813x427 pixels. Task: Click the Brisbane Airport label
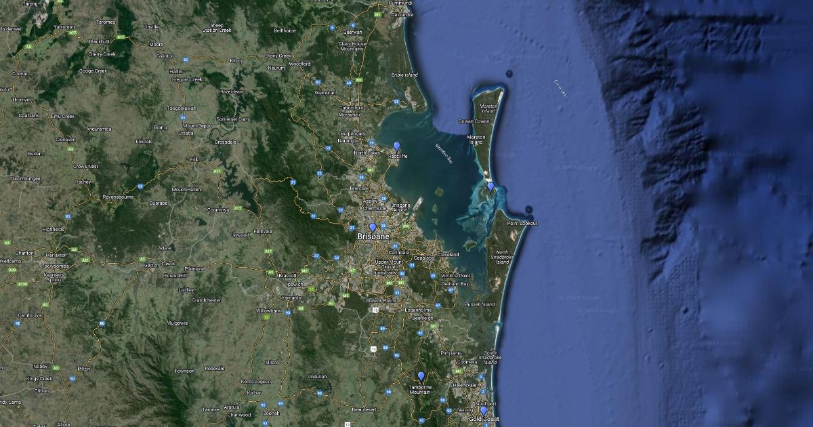tap(401, 207)
